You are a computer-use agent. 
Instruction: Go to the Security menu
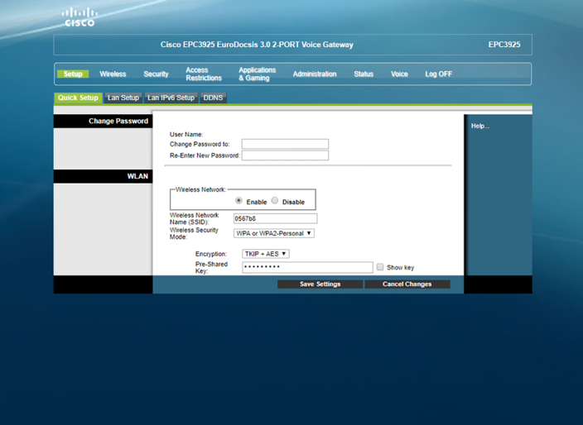[x=156, y=74]
